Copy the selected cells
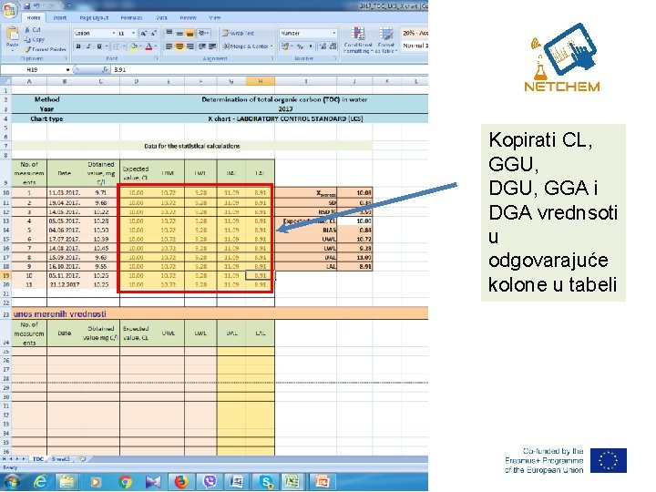This screenshot has height=492, width=656. (x=35, y=39)
